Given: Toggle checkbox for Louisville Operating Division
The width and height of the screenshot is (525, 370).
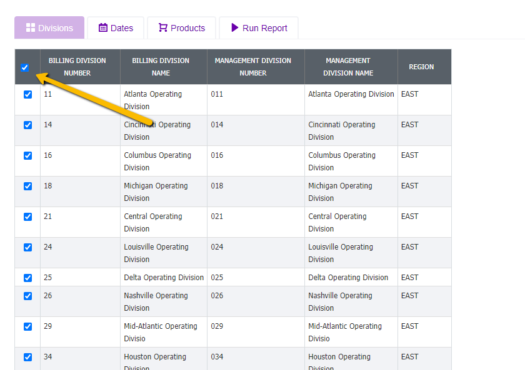Looking at the screenshot, I should tap(27, 248).
